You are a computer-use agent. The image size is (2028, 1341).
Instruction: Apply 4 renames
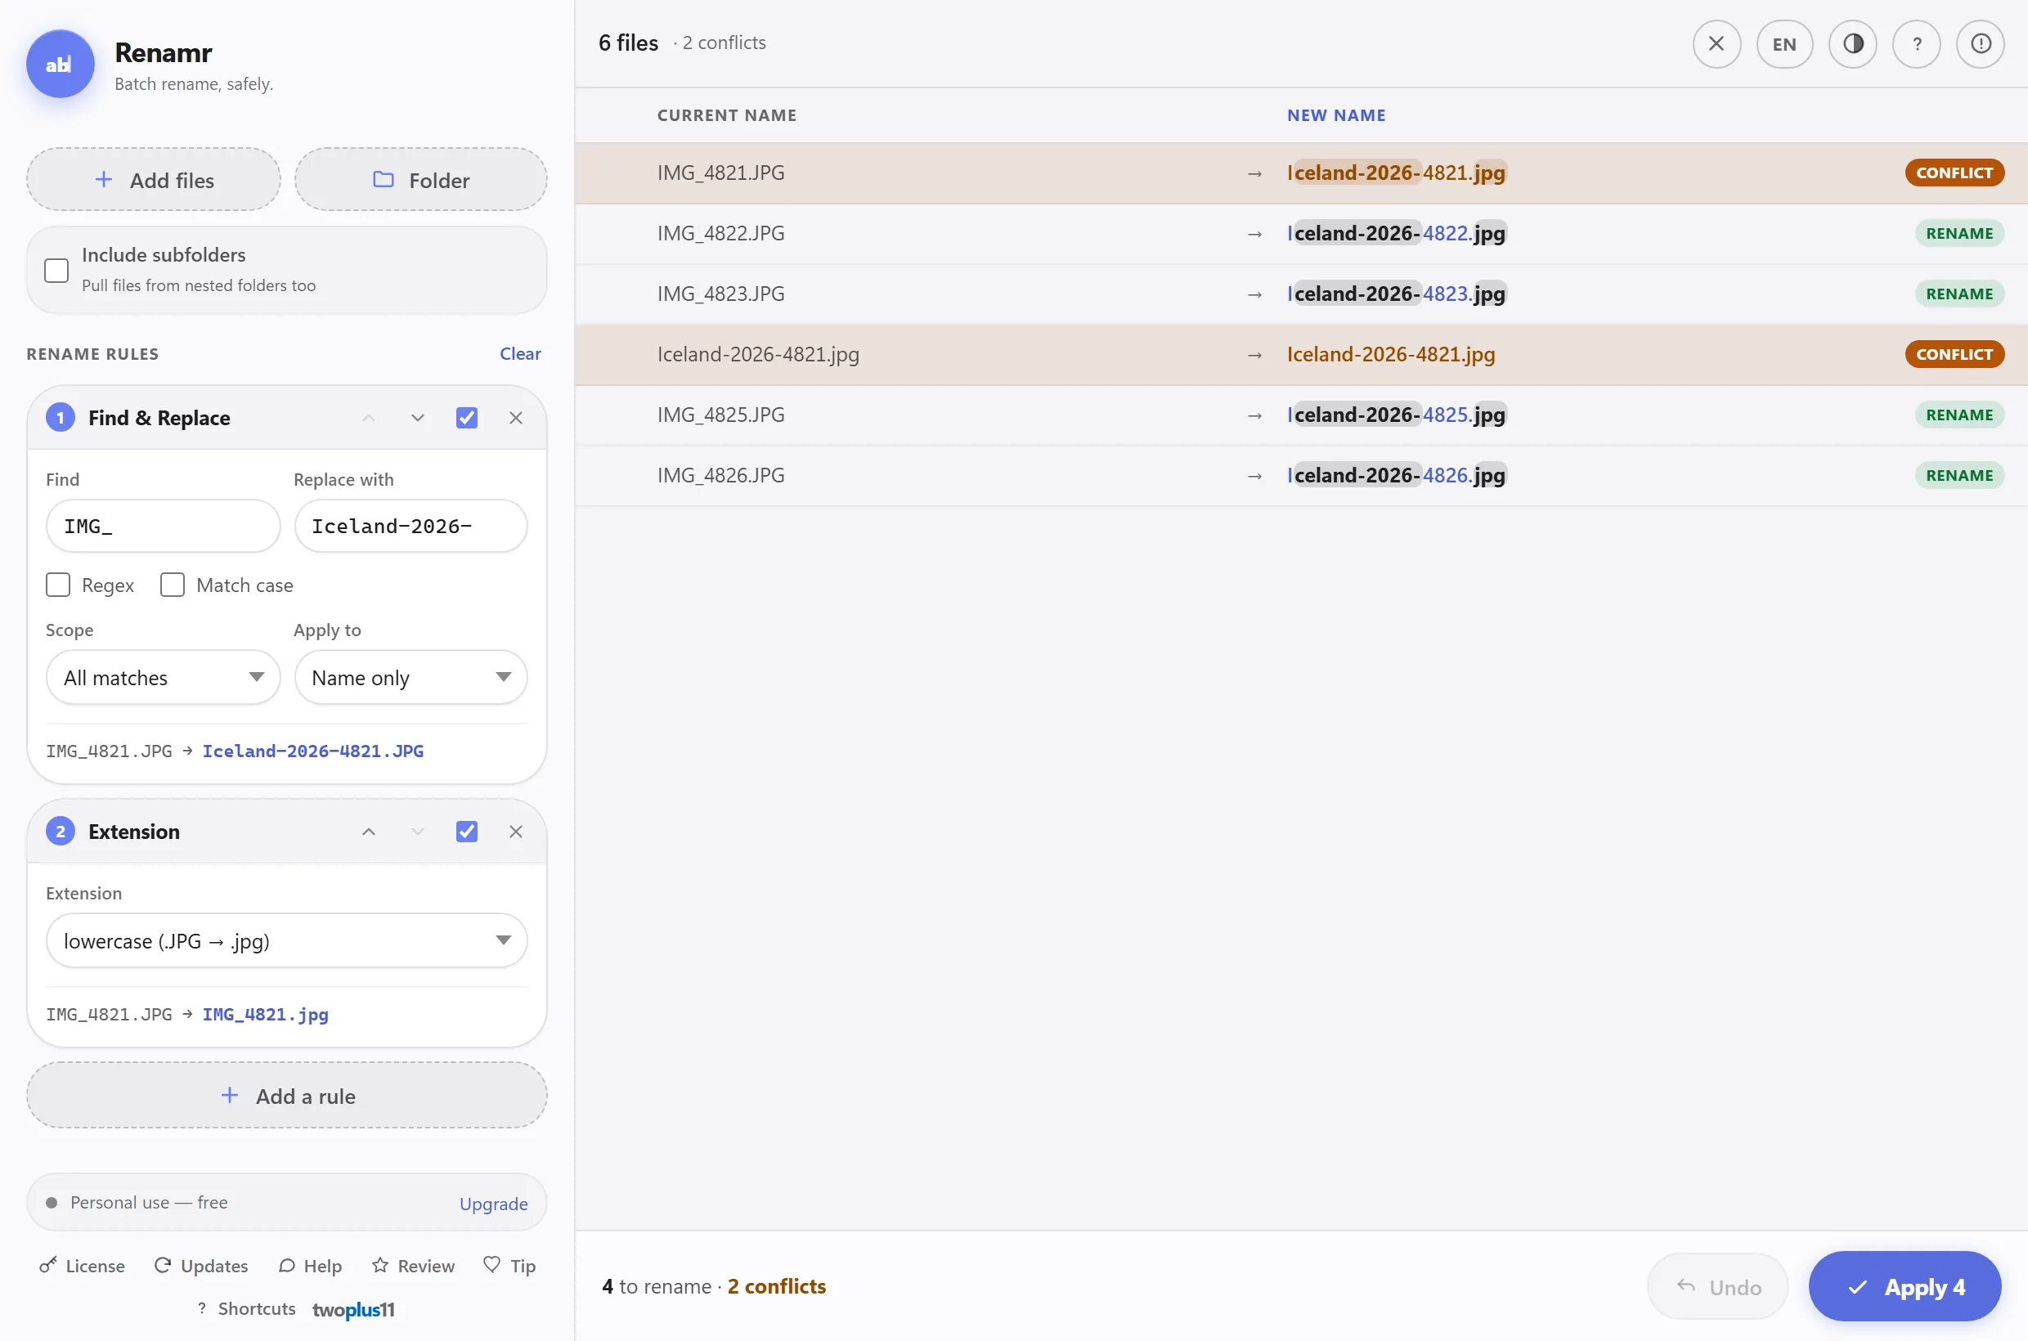pos(1905,1286)
